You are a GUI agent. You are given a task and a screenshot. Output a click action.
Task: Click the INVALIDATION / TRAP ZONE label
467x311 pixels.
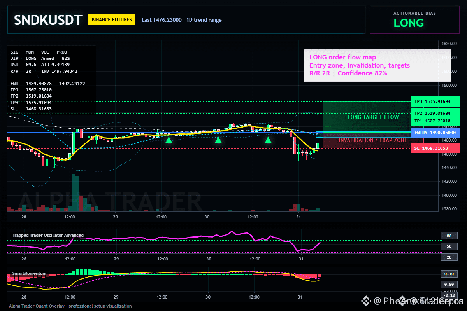point(373,140)
